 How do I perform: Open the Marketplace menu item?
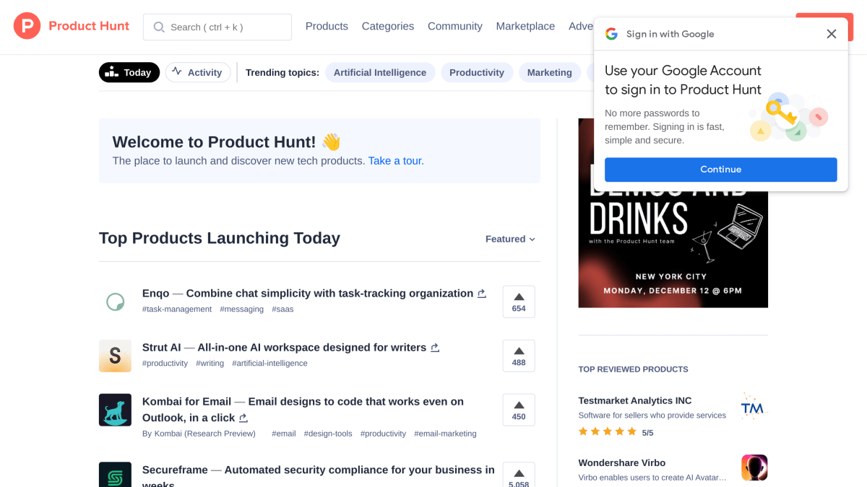pos(525,27)
